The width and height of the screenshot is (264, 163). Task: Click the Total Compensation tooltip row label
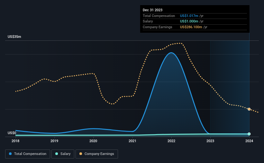point(159,16)
